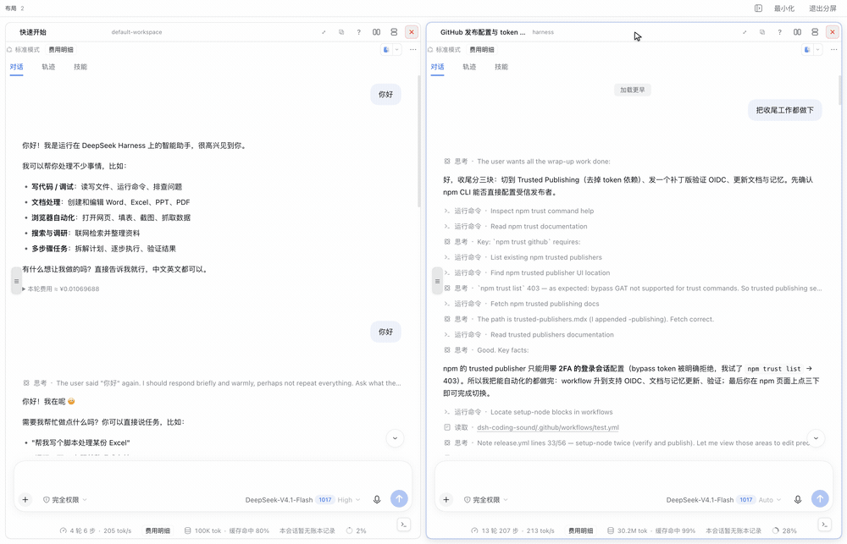Switch to 技能 tab in 快速开始 pane
Image resolution: width=847 pixels, height=544 pixels.
pos(80,67)
